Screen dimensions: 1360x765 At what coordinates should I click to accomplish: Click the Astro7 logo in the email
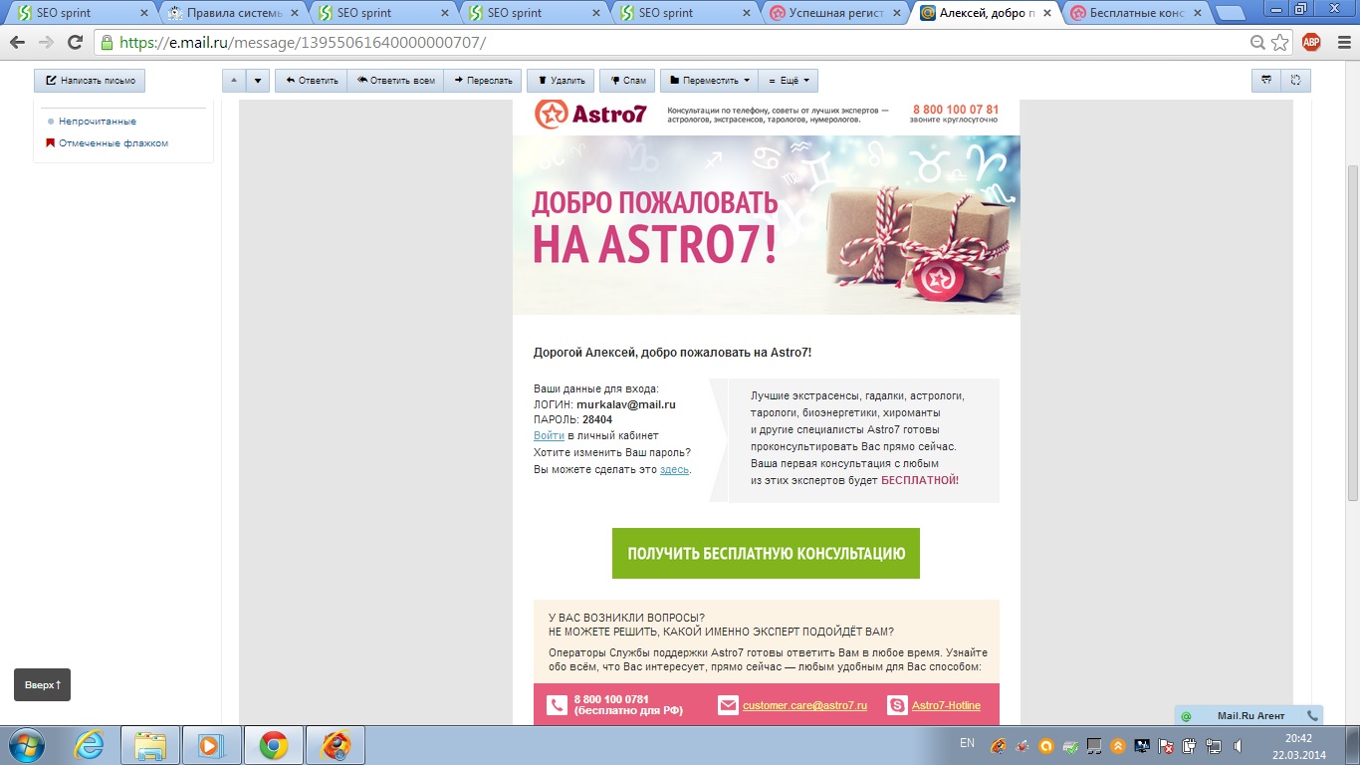pos(591,114)
